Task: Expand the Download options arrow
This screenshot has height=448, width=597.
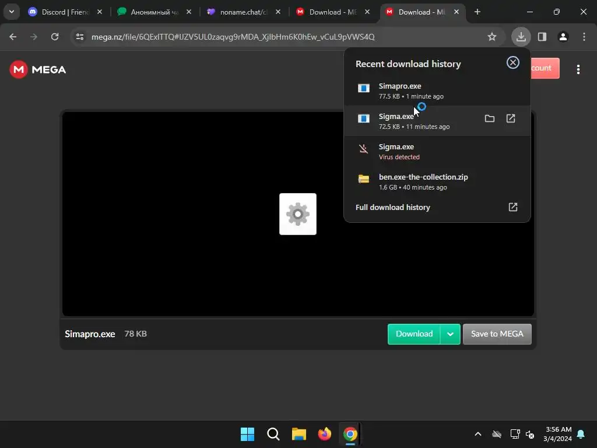Action: click(450, 334)
